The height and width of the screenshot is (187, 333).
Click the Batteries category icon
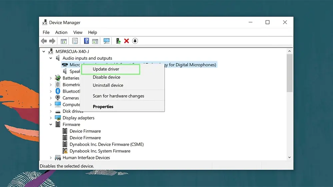coord(58,78)
